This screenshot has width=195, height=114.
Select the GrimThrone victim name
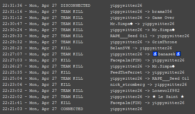[164, 42]
